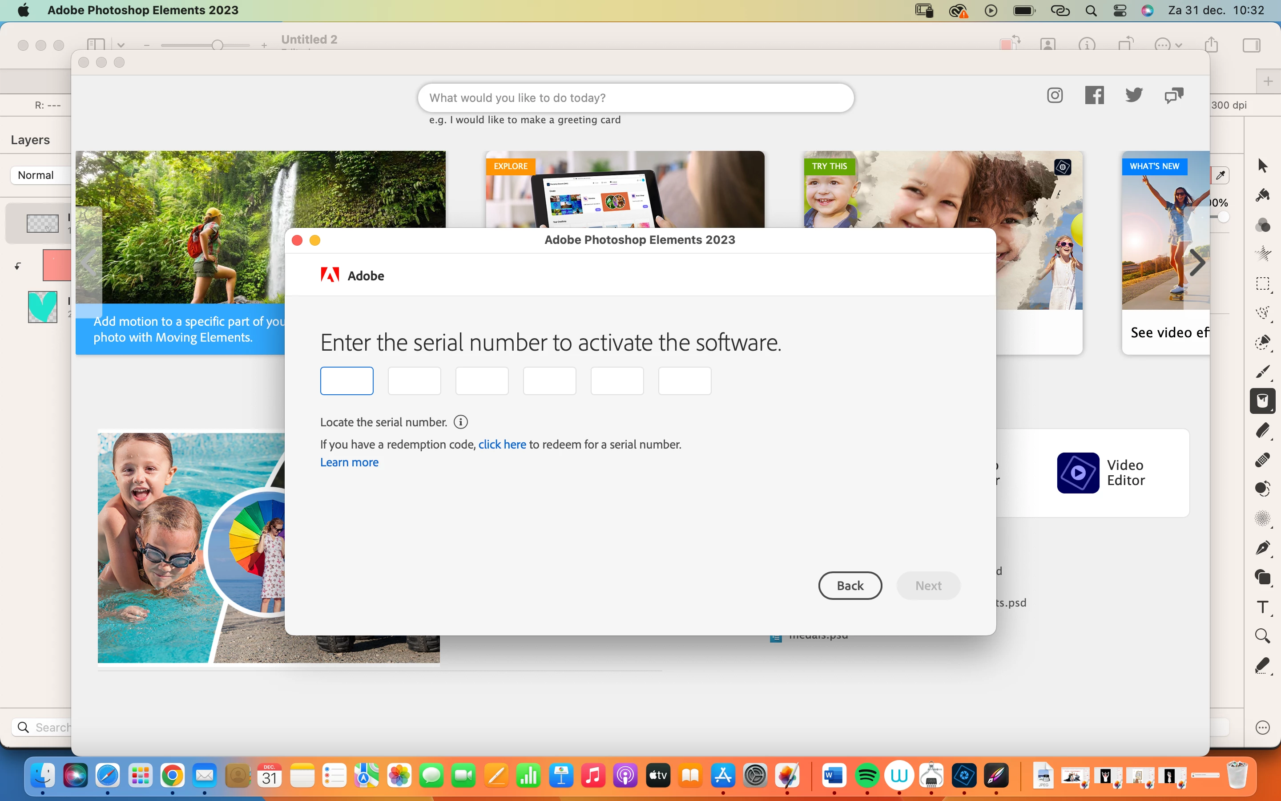Open the Normal blend mode dropdown
This screenshot has height=801, width=1281.
37,175
